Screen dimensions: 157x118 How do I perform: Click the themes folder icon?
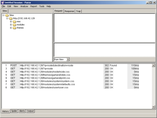(14, 28)
